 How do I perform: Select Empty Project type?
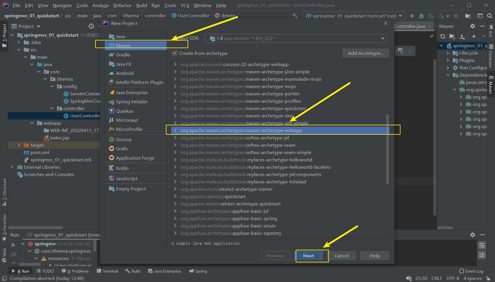[136, 189]
